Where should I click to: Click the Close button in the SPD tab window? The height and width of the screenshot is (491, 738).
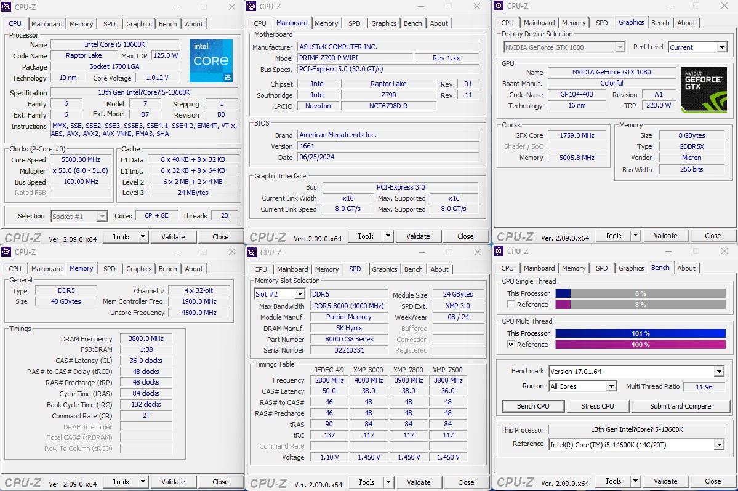(466, 482)
